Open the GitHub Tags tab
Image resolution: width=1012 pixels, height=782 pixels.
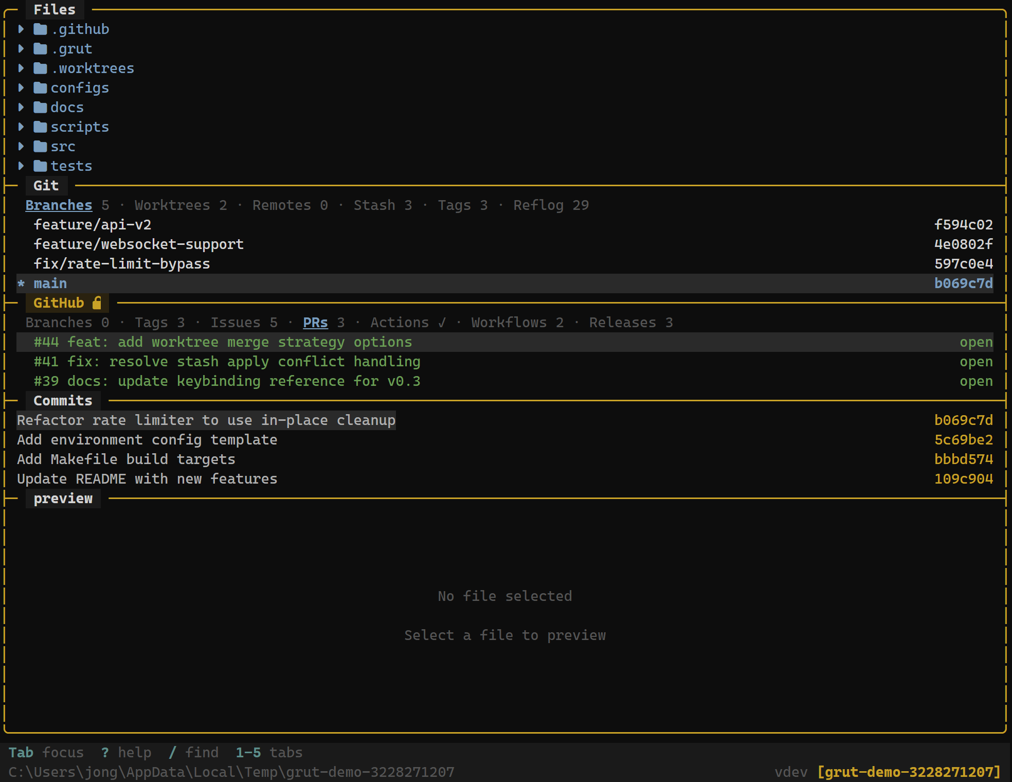160,323
